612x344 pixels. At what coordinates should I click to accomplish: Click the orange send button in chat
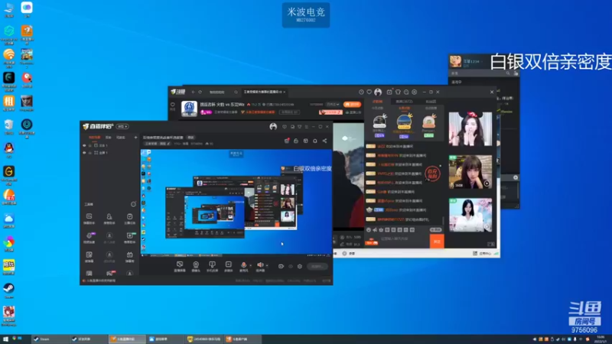point(437,242)
